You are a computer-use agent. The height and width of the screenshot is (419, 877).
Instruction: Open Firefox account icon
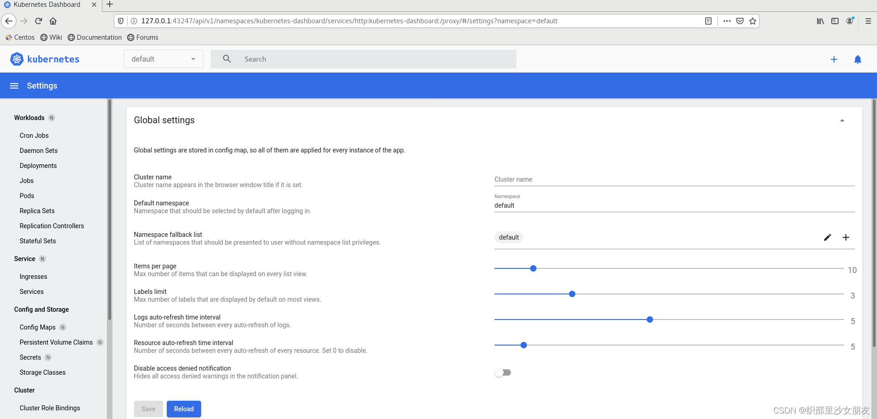click(x=850, y=21)
